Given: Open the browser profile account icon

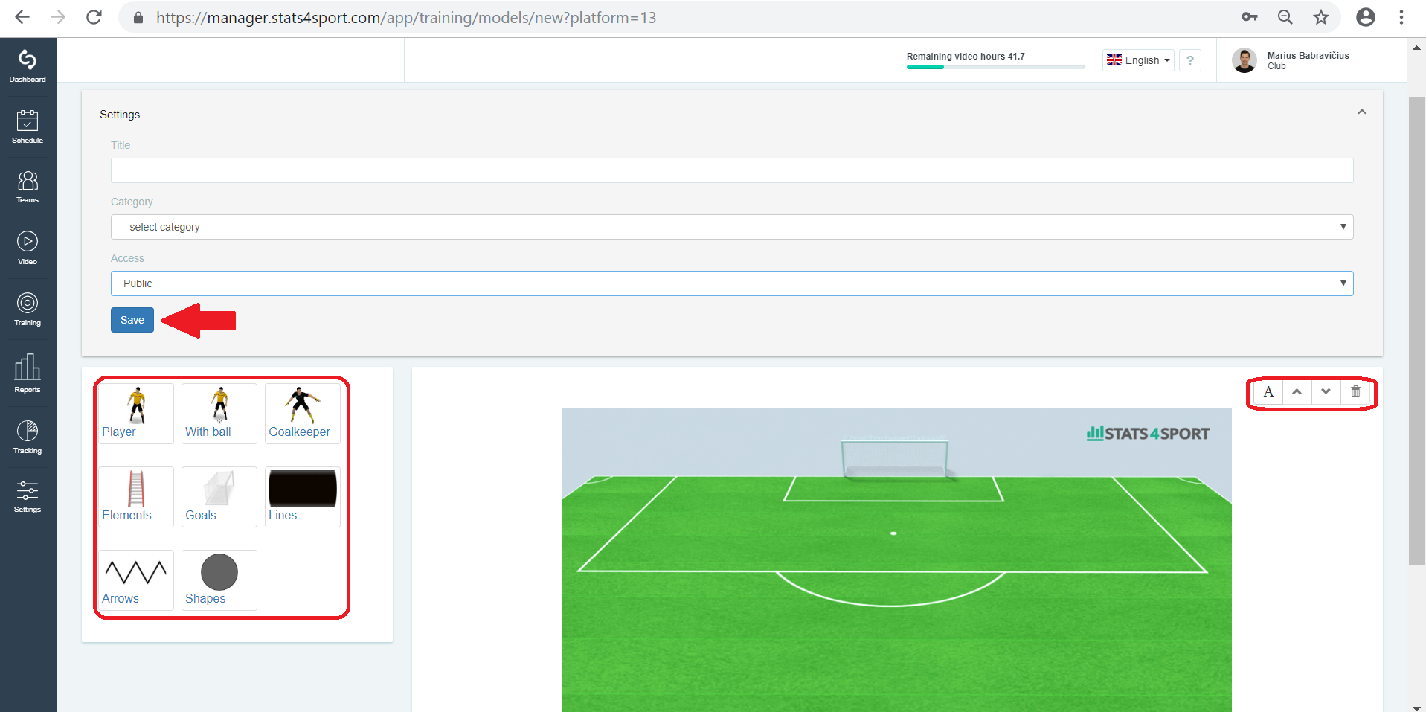Looking at the screenshot, I should click(1365, 17).
